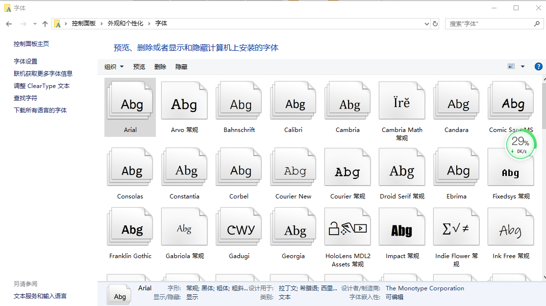Click the back navigation arrow
The image size is (546, 306).
click(8, 23)
